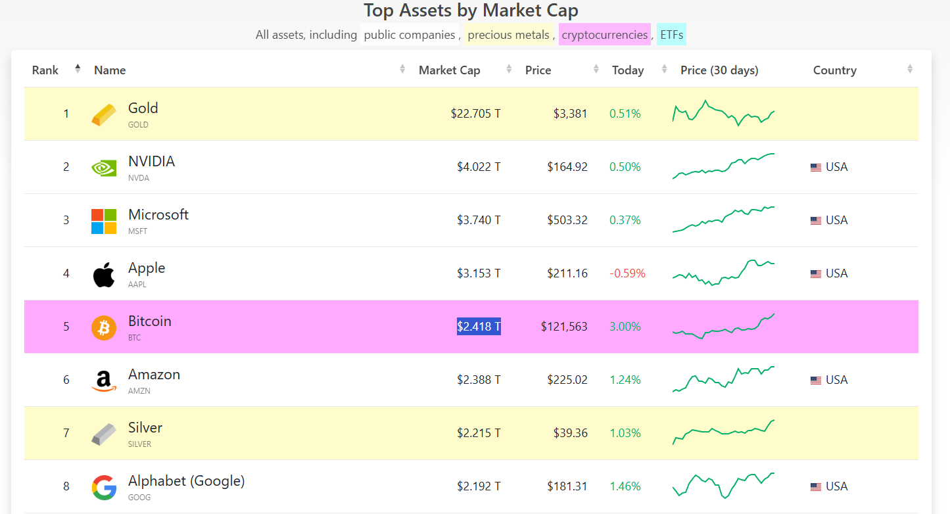This screenshot has width=950, height=514.
Task: Click the Country column header label
Action: coord(835,70)
